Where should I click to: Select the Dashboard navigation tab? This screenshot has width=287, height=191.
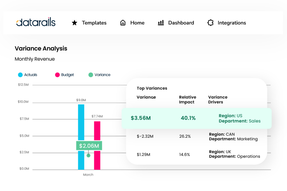(x=181, y=23)
